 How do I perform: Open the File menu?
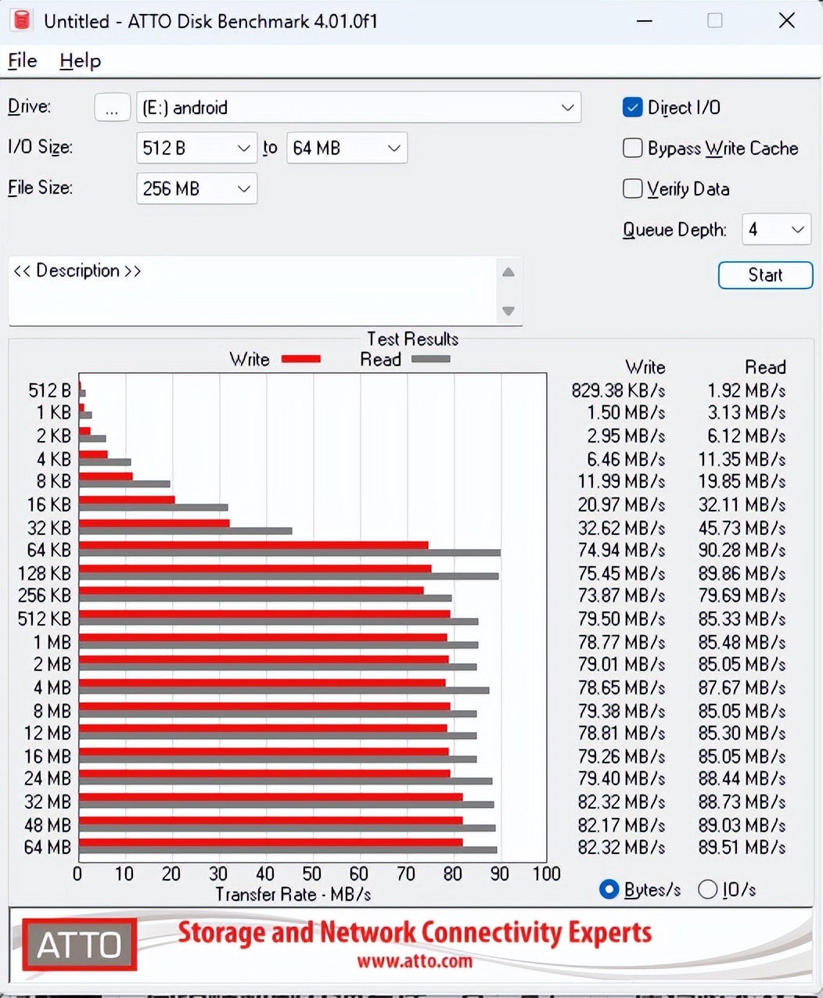tap(23, 61)
